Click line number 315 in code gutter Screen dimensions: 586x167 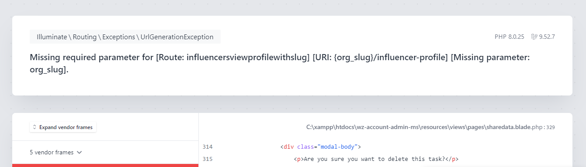(x=208, y=159)
